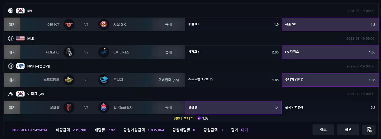This screenshot has width=381, height=139.
Task: Click the trash delete icon button
Action: pos(369,130)
